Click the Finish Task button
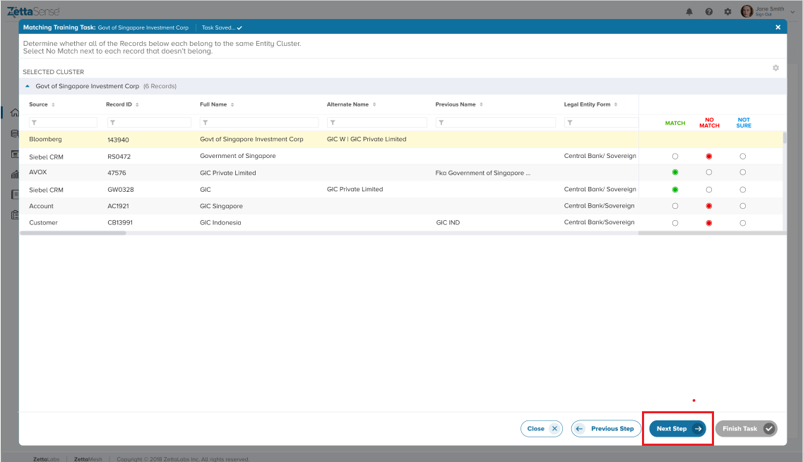This screenshot has height=462, width=803. point(746,429)
